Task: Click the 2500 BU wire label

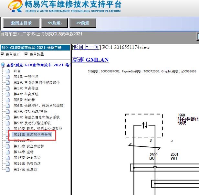Action: pyautogui.click(x=153, y=156)
